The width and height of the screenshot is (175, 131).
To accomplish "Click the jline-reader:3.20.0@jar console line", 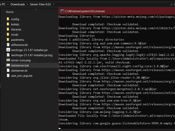I will point(104,78).
